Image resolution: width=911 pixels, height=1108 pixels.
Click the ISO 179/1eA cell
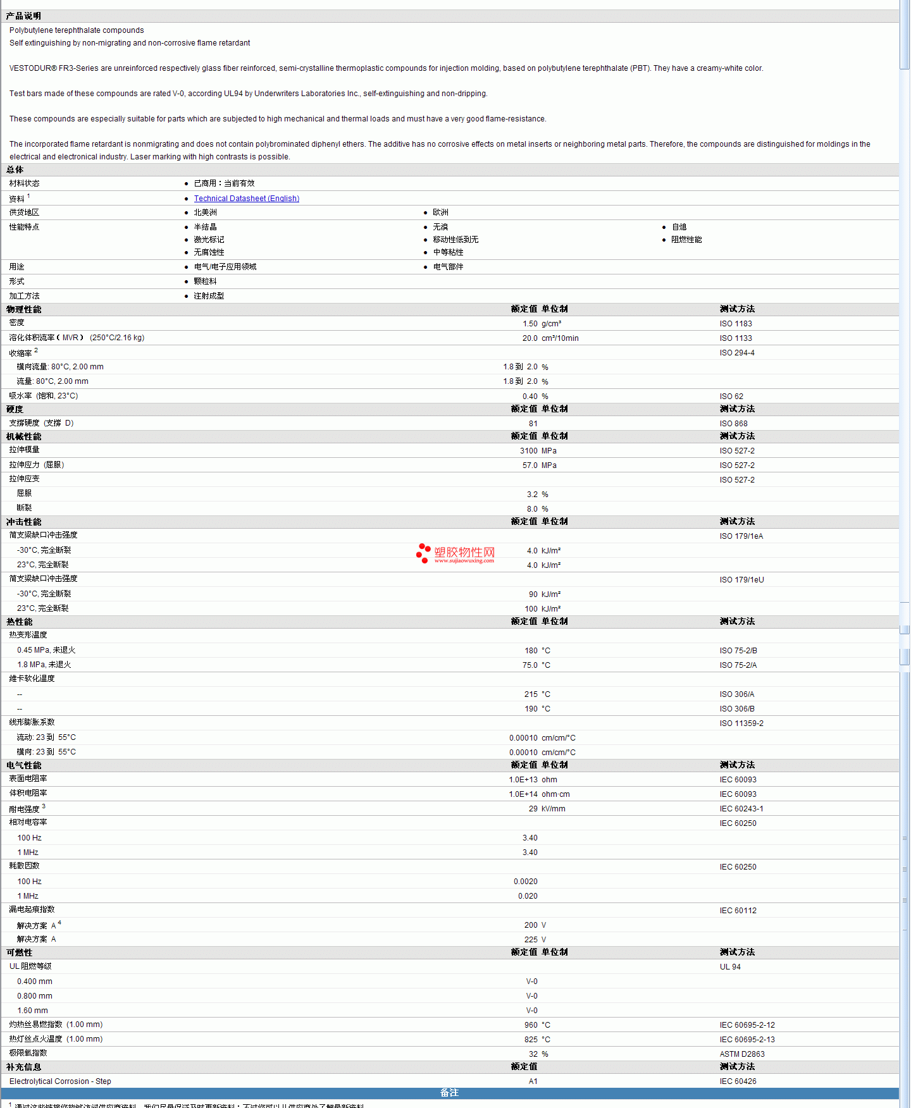coord(741,536)
